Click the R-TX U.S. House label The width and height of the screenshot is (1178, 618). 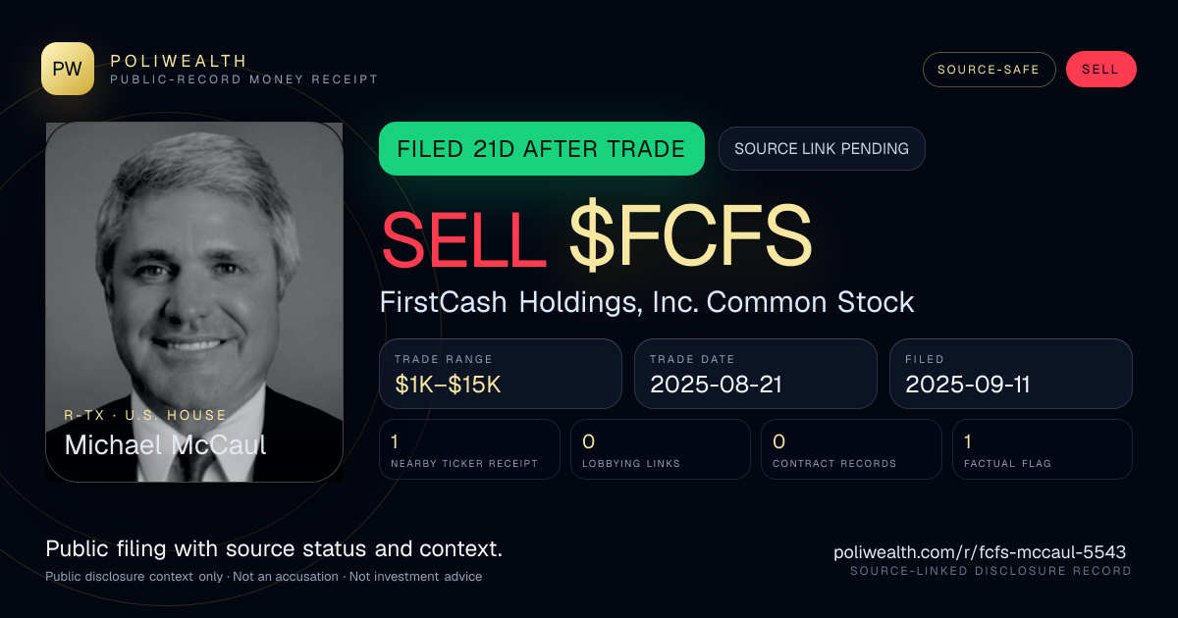coord(145,415)
